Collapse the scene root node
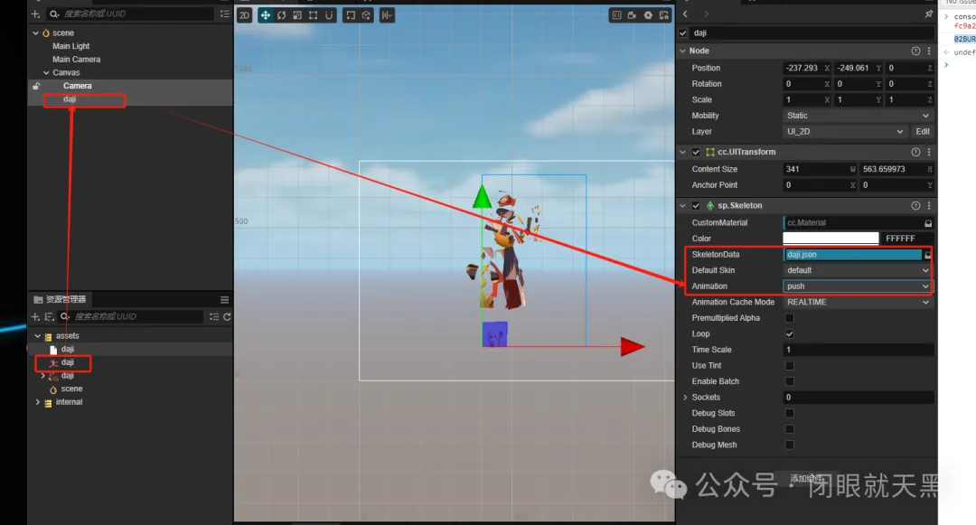 35,33
